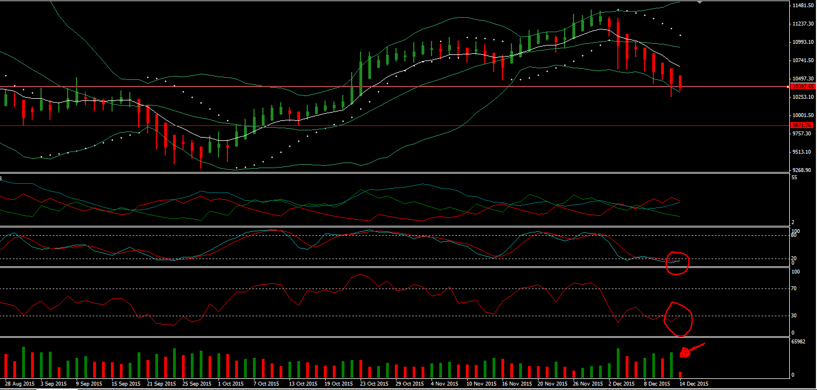Image resolution: width=817 pixels, height=390 pixels.
Task: Click the red circle annotation on the RSI pane
Action: pos(678,319)
